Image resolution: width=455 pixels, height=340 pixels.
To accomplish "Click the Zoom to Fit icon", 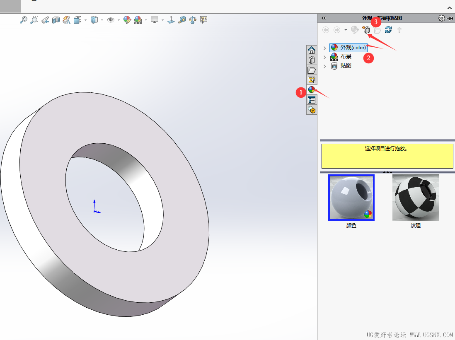I will click(x=24, y=19).
